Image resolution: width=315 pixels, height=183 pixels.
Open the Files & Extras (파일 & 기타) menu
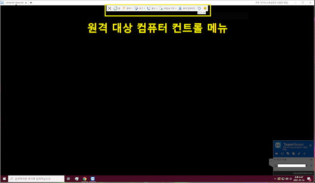point(168,8)
